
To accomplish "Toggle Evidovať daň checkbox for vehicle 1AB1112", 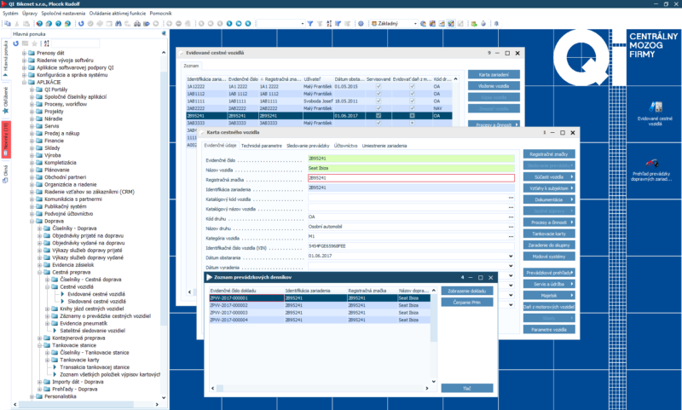I will [x=413, y=94].
